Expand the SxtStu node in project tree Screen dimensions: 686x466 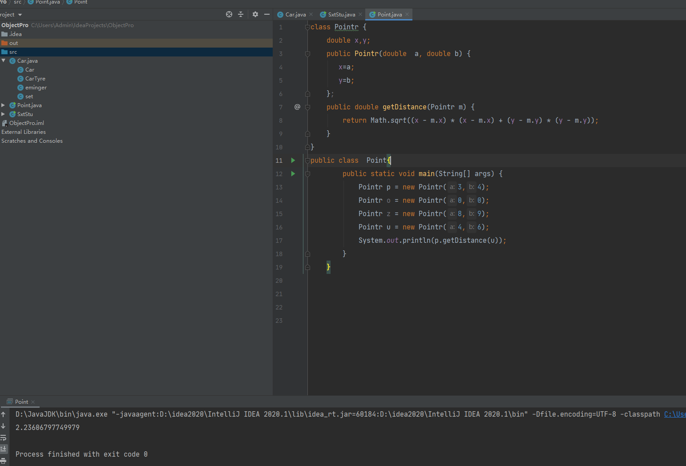tap(3, 114)
